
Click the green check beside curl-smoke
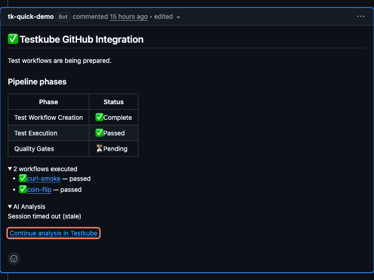pyautogui.click(x=22, y=178)
